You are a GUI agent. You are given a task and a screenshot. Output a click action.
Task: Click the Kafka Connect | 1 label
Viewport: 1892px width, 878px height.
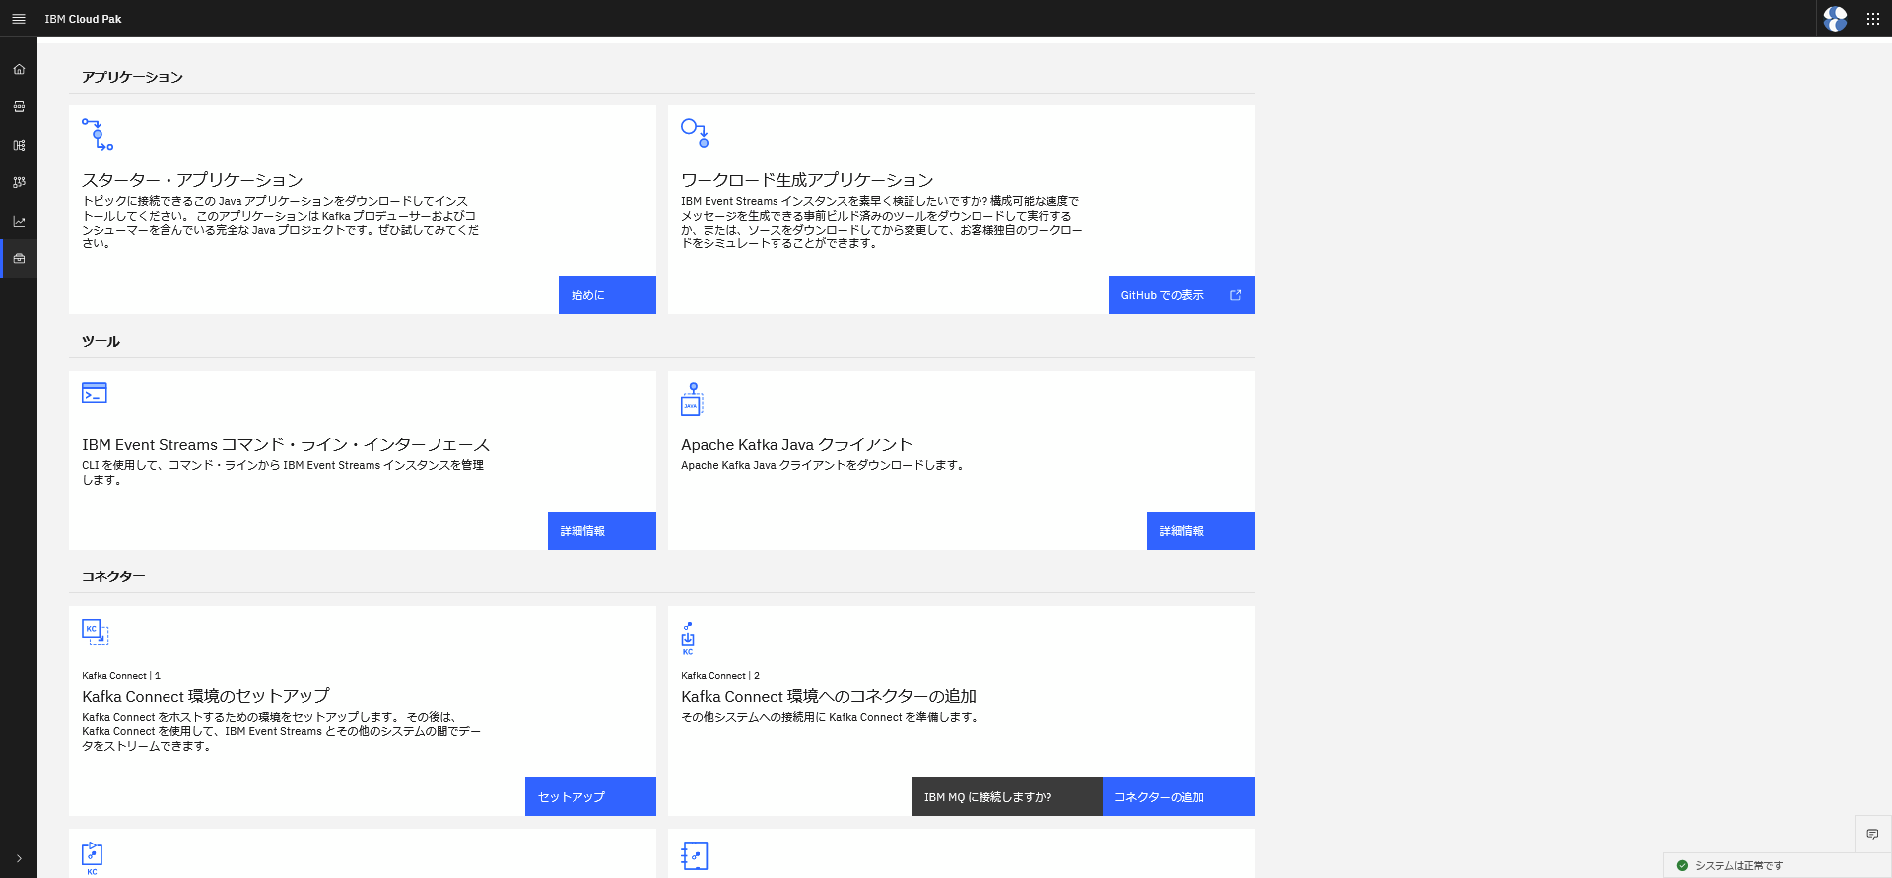(x=121, y=676)
